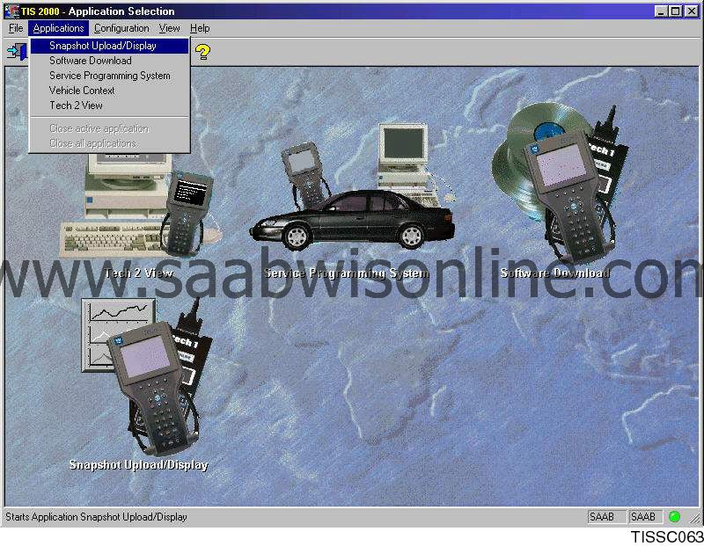Maximize the TIS 2000 window

675,11
